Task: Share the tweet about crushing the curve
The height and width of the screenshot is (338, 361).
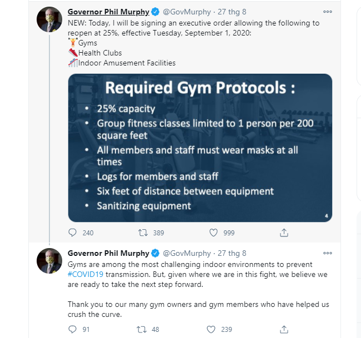Action: pyautogui.click(x=284, y=329)
